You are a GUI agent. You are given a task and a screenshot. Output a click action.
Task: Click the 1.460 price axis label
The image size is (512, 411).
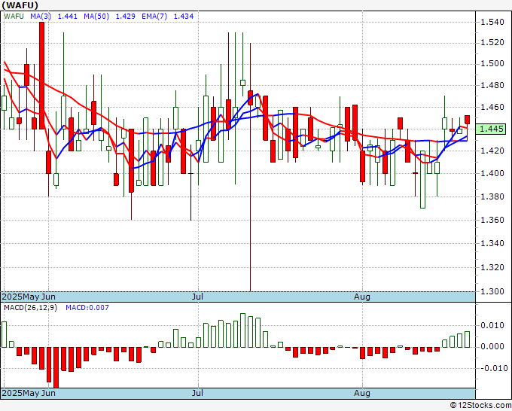492,107
